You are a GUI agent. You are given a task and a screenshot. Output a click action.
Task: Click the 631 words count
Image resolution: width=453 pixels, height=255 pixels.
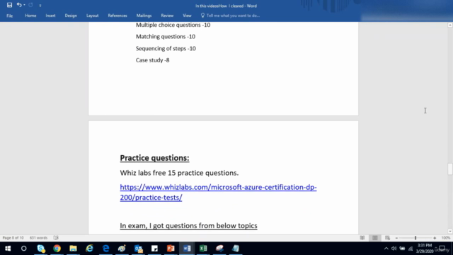point(38,238)
